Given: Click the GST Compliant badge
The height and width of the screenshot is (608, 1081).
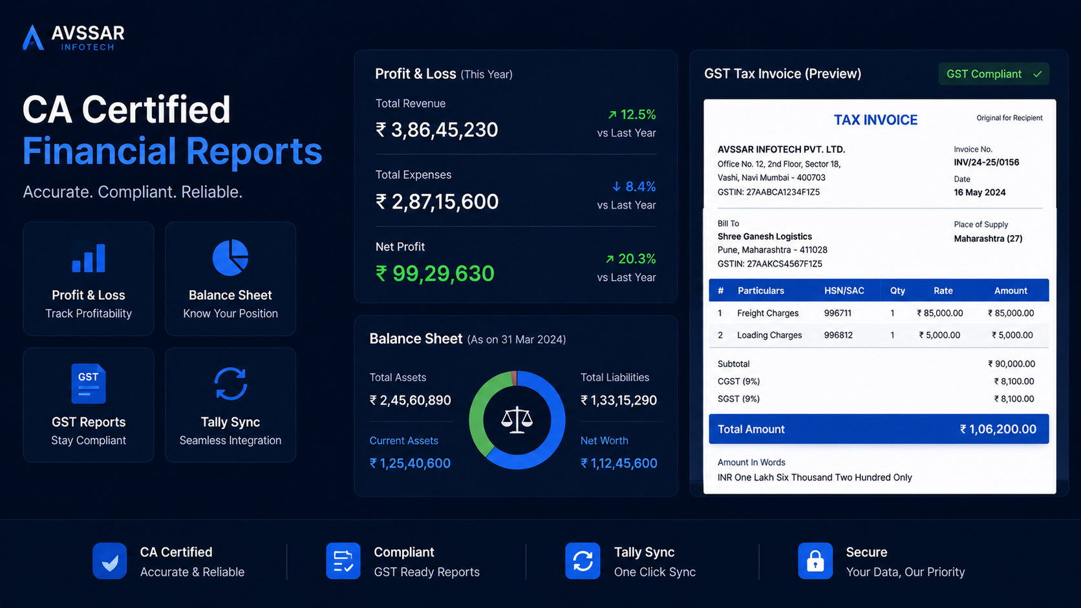Looking at the screenshot, I should point(994,74).
